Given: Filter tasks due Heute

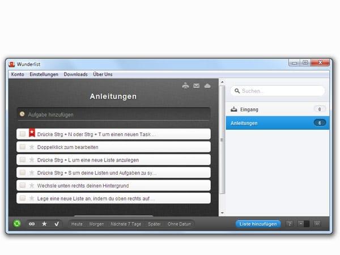Looking at the screenshot, I should pos(77,224).
